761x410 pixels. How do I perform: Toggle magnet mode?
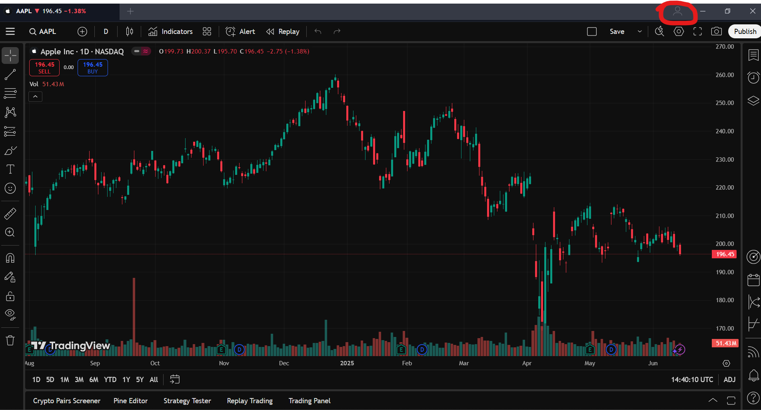coord(10,258)
